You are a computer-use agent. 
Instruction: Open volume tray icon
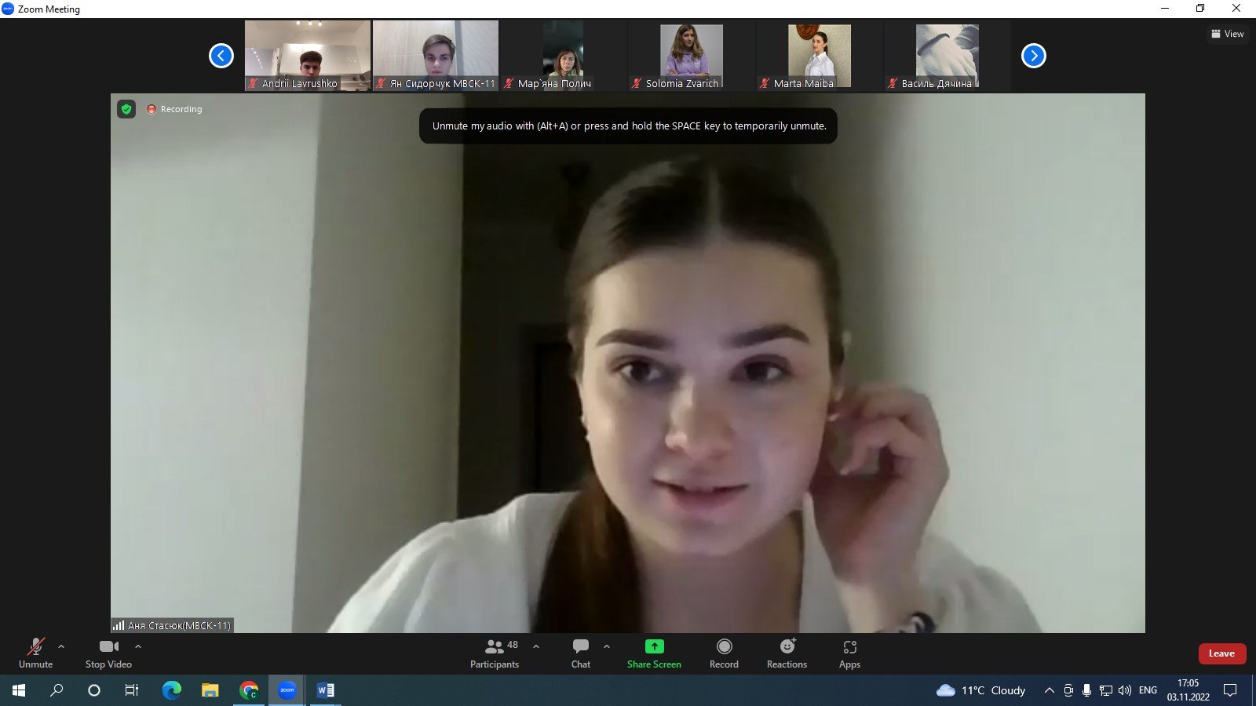pos(1124,690)
